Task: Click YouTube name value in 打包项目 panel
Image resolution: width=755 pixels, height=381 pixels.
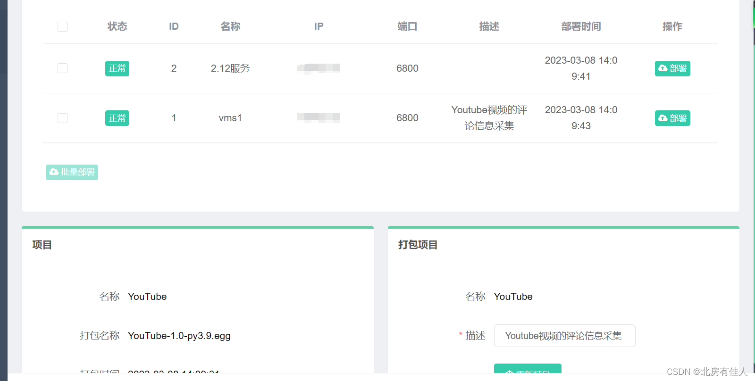Action: coord(513,297)
